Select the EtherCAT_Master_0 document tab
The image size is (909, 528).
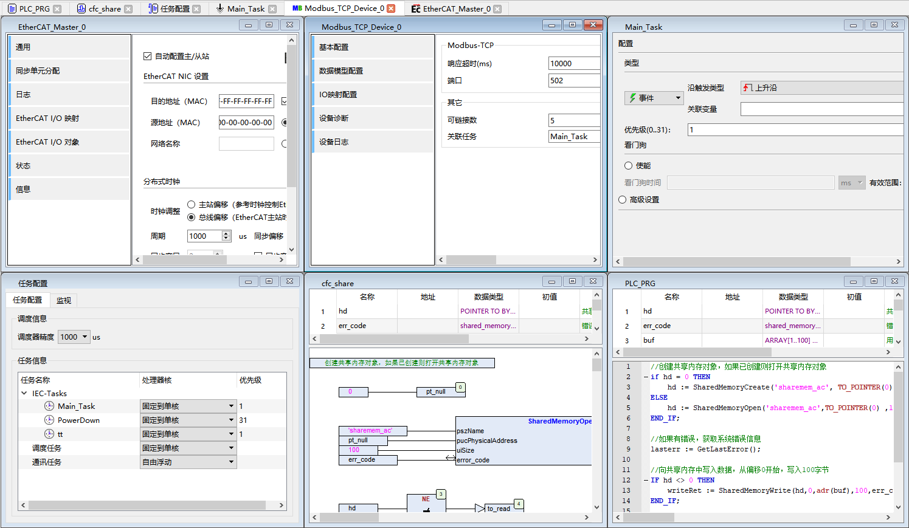[x=457, y=9]
